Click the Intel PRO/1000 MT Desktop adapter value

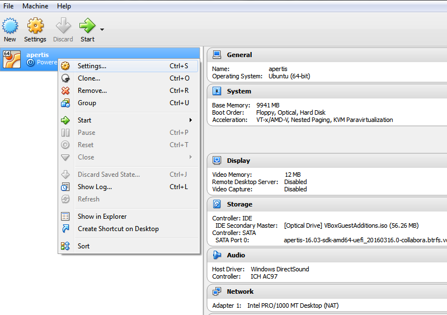(x=293, y=305)
